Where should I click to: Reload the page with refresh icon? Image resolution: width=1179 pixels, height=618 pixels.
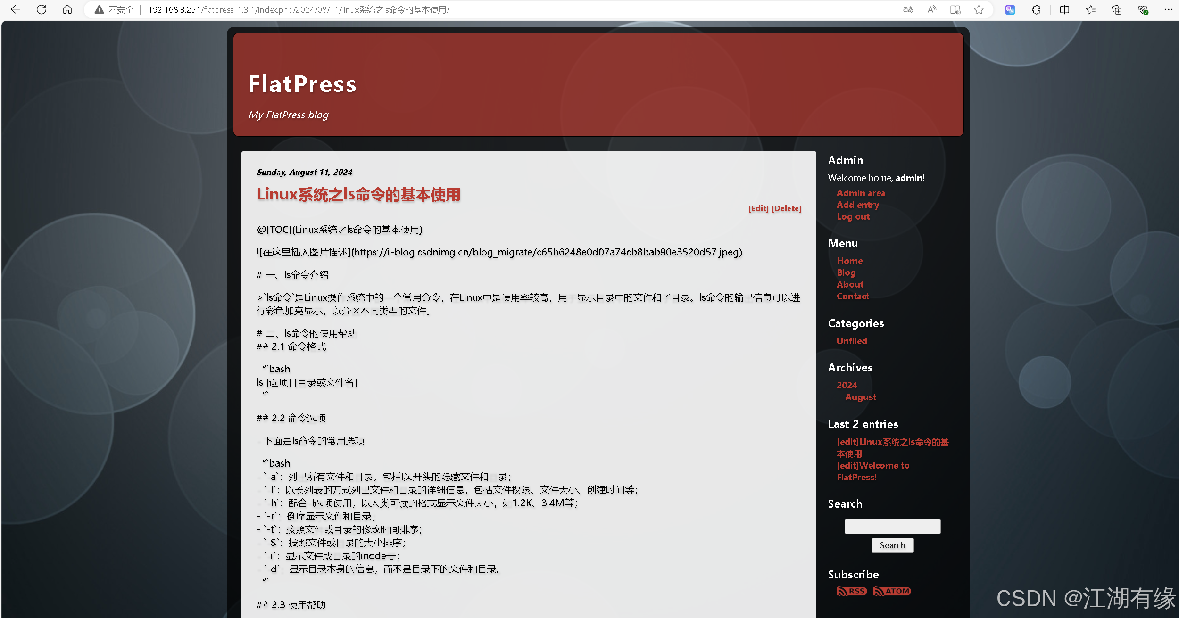coord(42,9)
